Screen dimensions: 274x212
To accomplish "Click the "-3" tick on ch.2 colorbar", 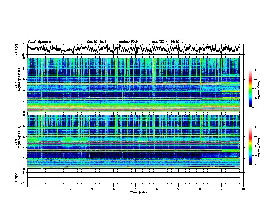I will [x=255, y=127].
